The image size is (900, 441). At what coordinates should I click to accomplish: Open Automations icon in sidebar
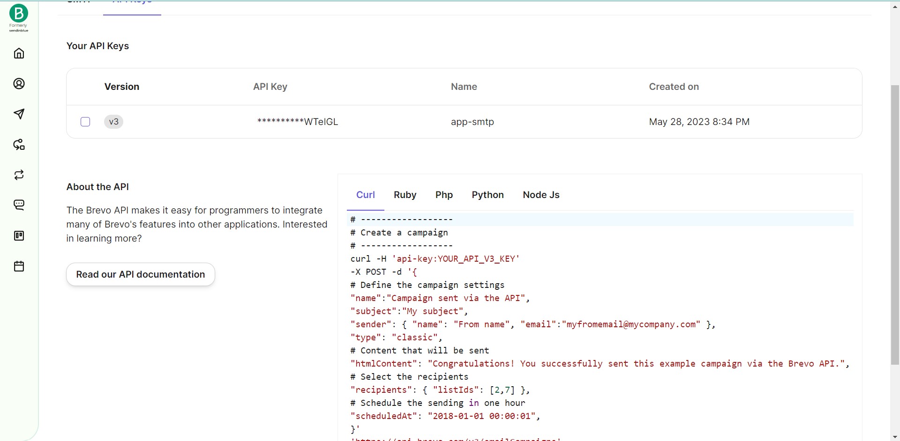pyautogui.click(x=19, y=145)
